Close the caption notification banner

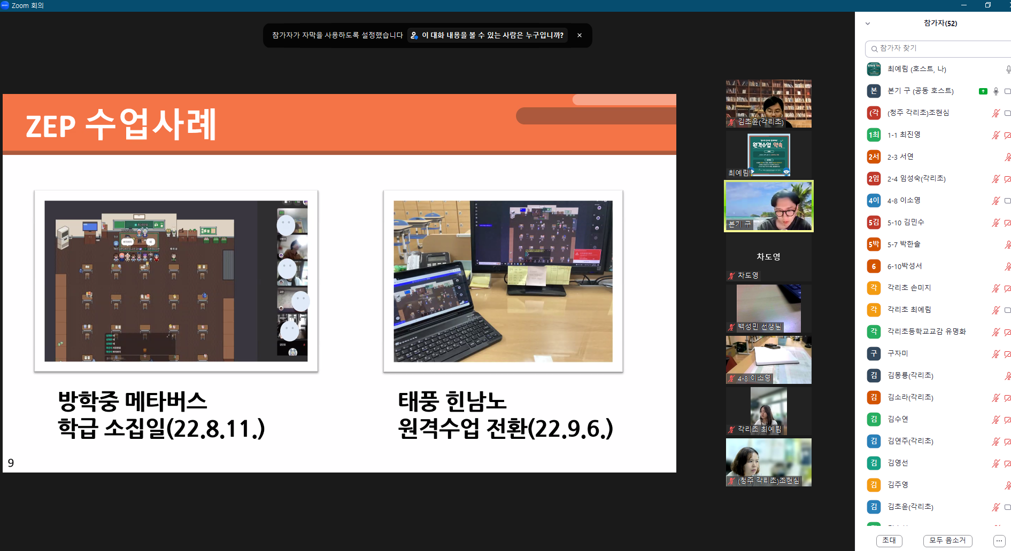[580, 35]
